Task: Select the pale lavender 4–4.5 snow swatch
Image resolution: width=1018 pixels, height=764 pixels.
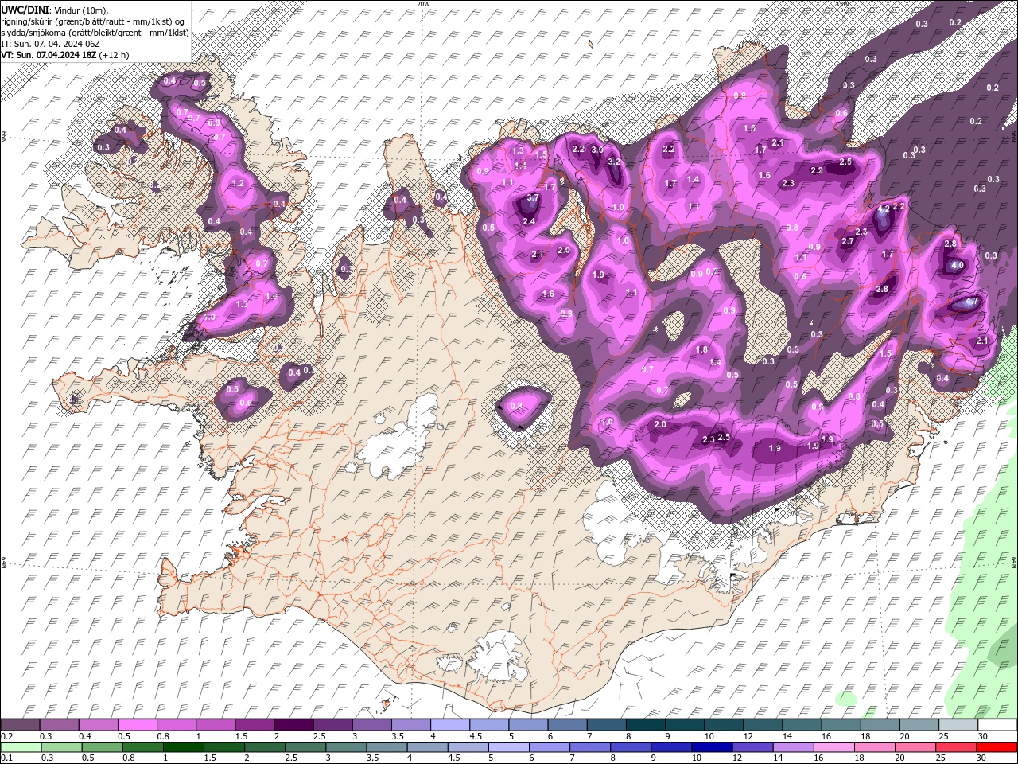Action: pyautogui.click(x=449, y=725)
